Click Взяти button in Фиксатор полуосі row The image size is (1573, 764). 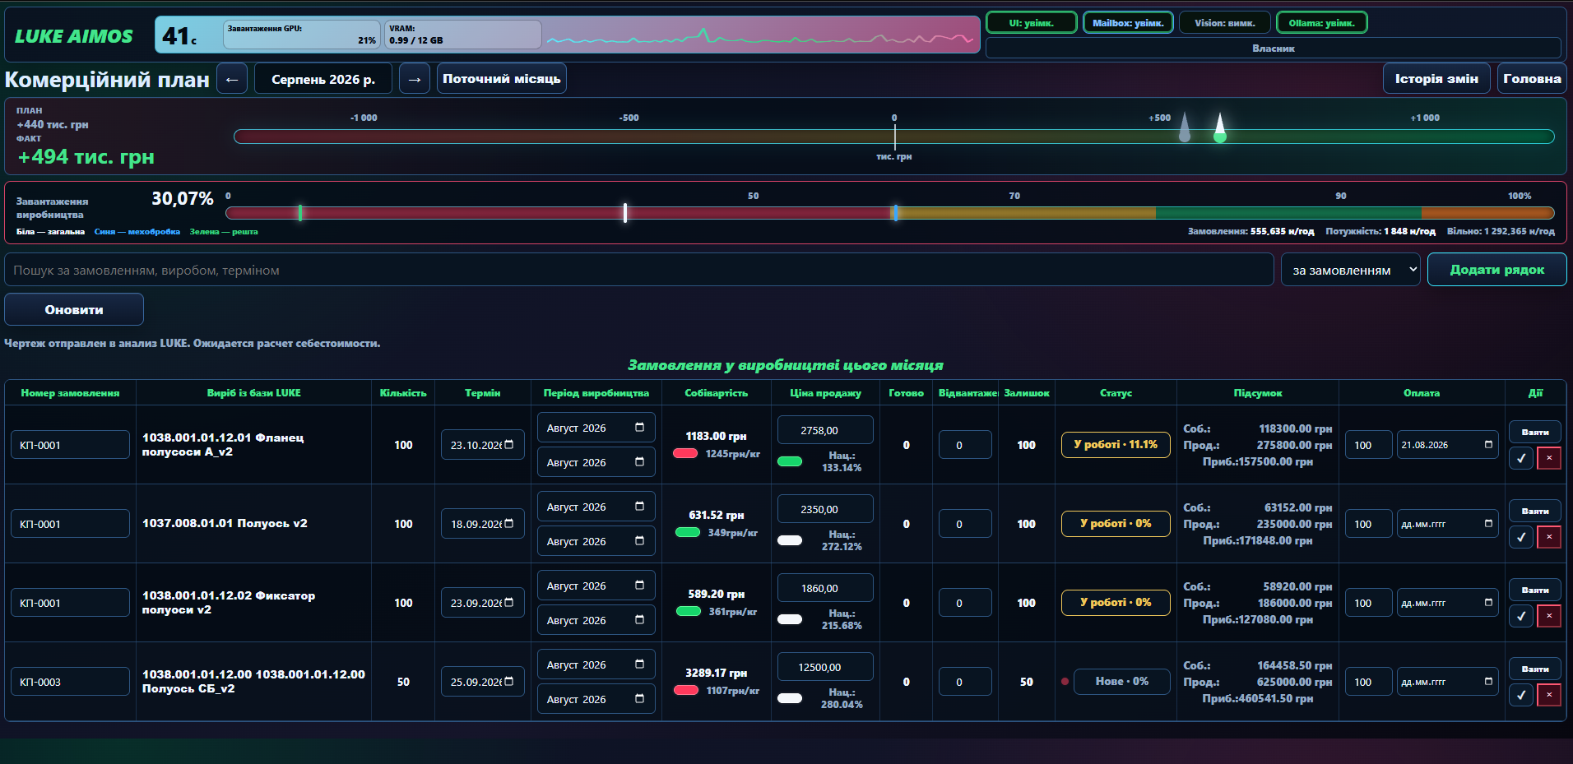pos(1535,590)
